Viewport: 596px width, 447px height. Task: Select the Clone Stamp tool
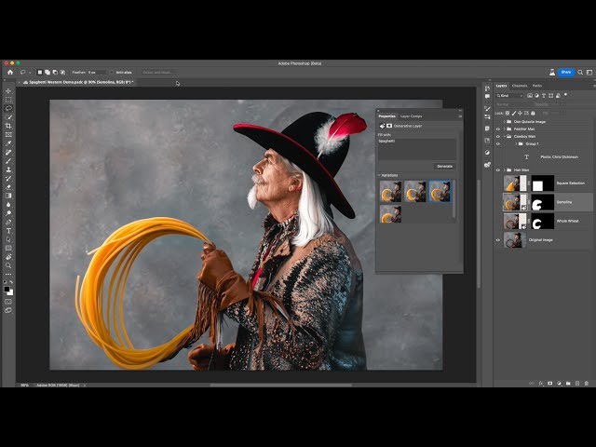point(8,169)
